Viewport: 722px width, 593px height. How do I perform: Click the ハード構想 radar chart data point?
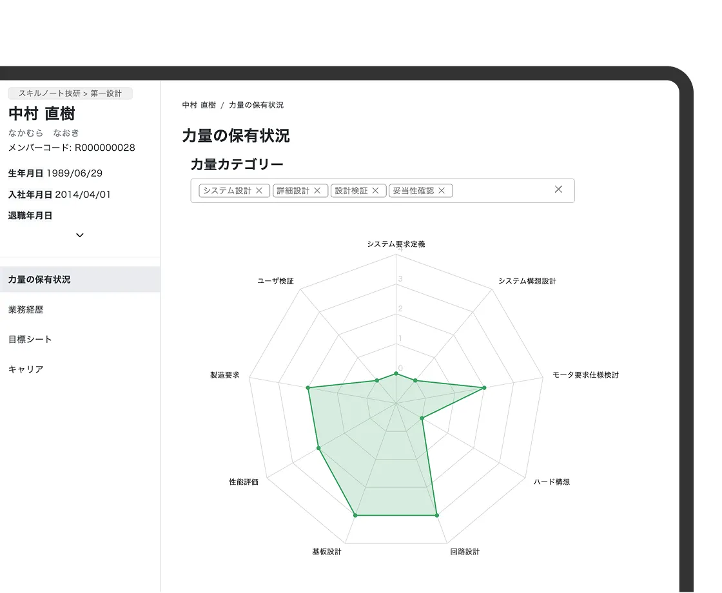[422, 418]
